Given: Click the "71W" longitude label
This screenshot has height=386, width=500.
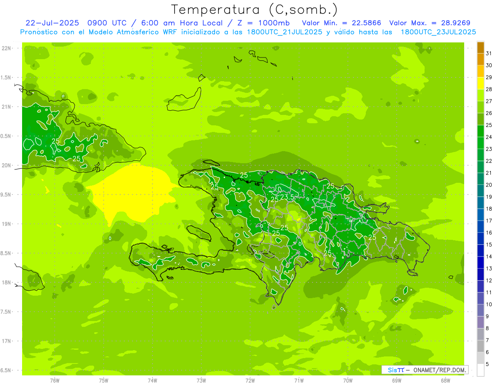Looking at the screenshot, I should (x=299, y=380).
